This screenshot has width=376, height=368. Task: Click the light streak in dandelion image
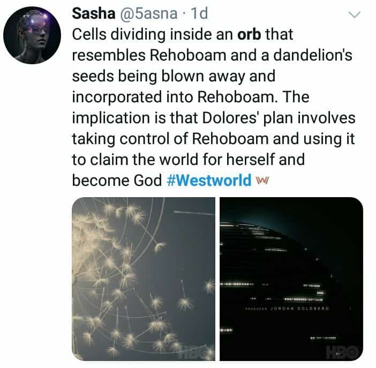[x=194, y=213]
